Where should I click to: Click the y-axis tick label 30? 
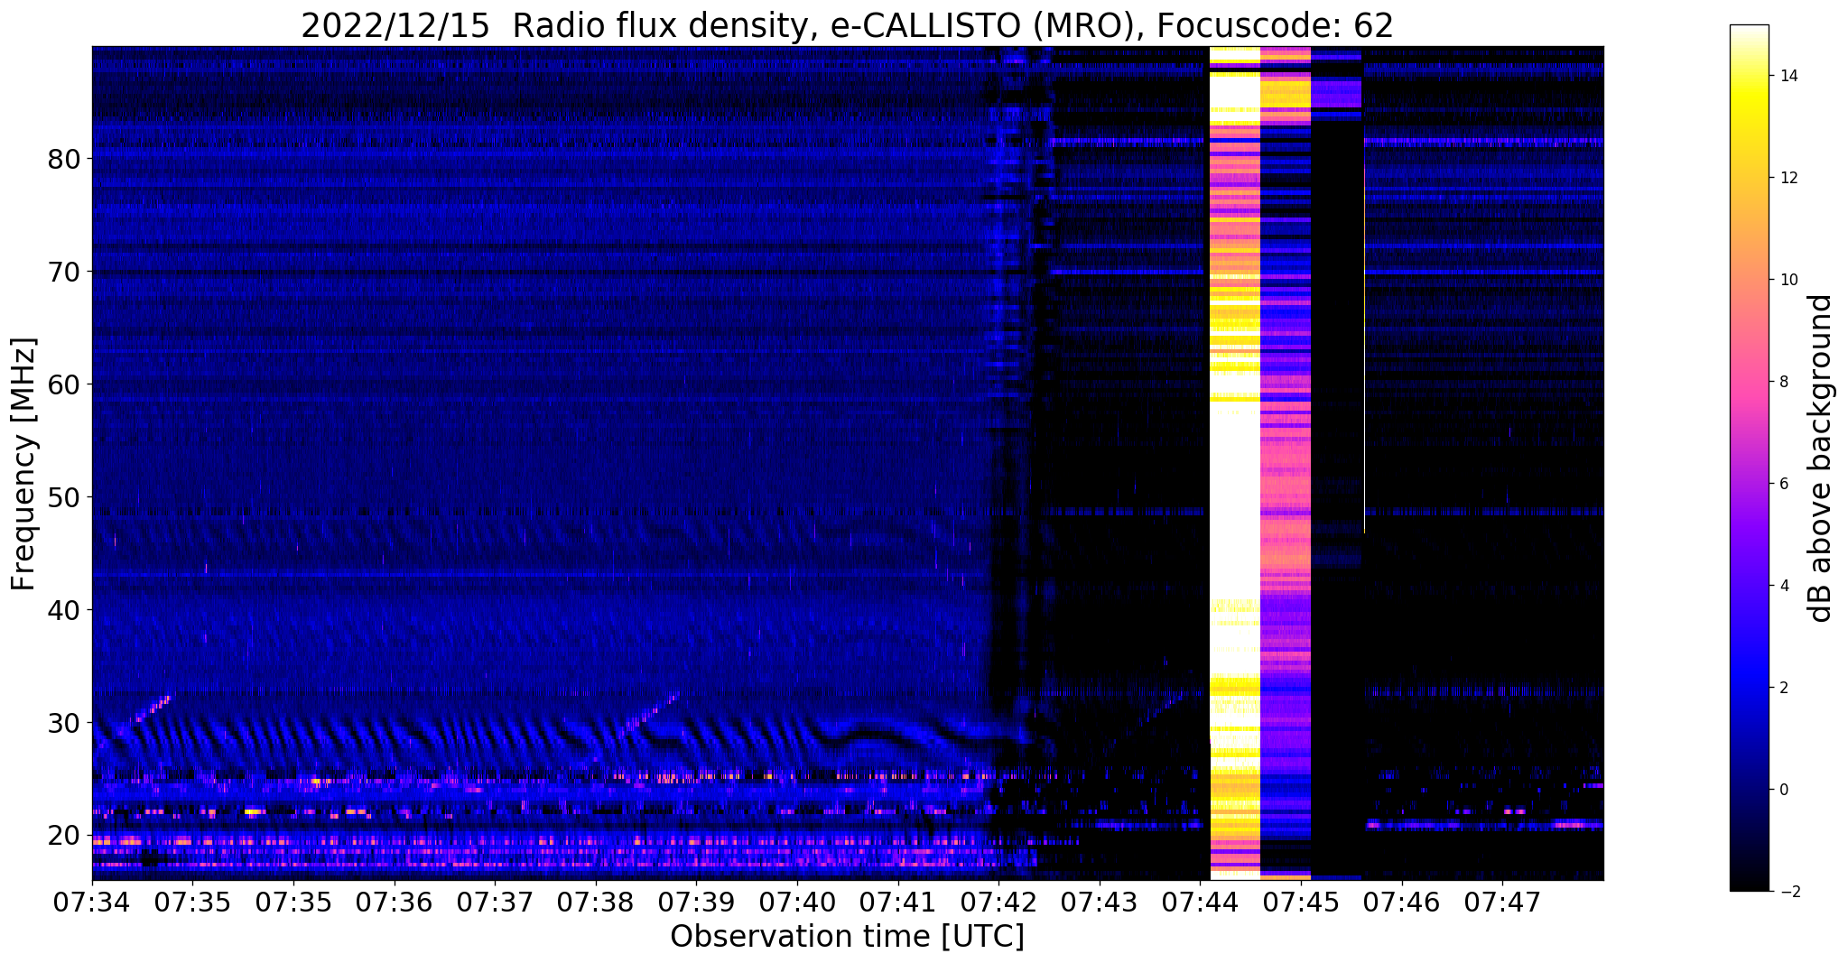click(x=64, y=723)
